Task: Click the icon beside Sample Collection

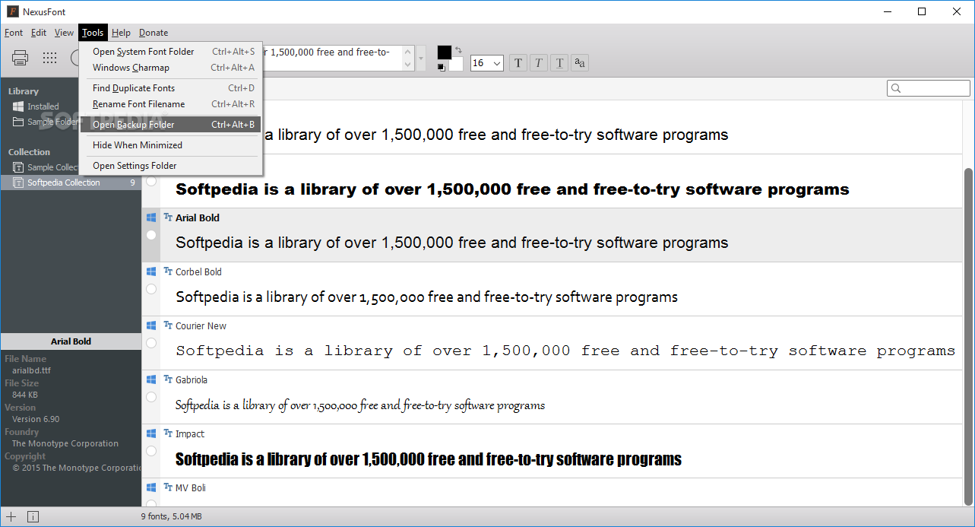Action: [x=18, y=167]
